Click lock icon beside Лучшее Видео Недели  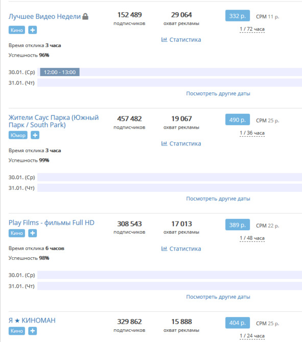point(85,16)
